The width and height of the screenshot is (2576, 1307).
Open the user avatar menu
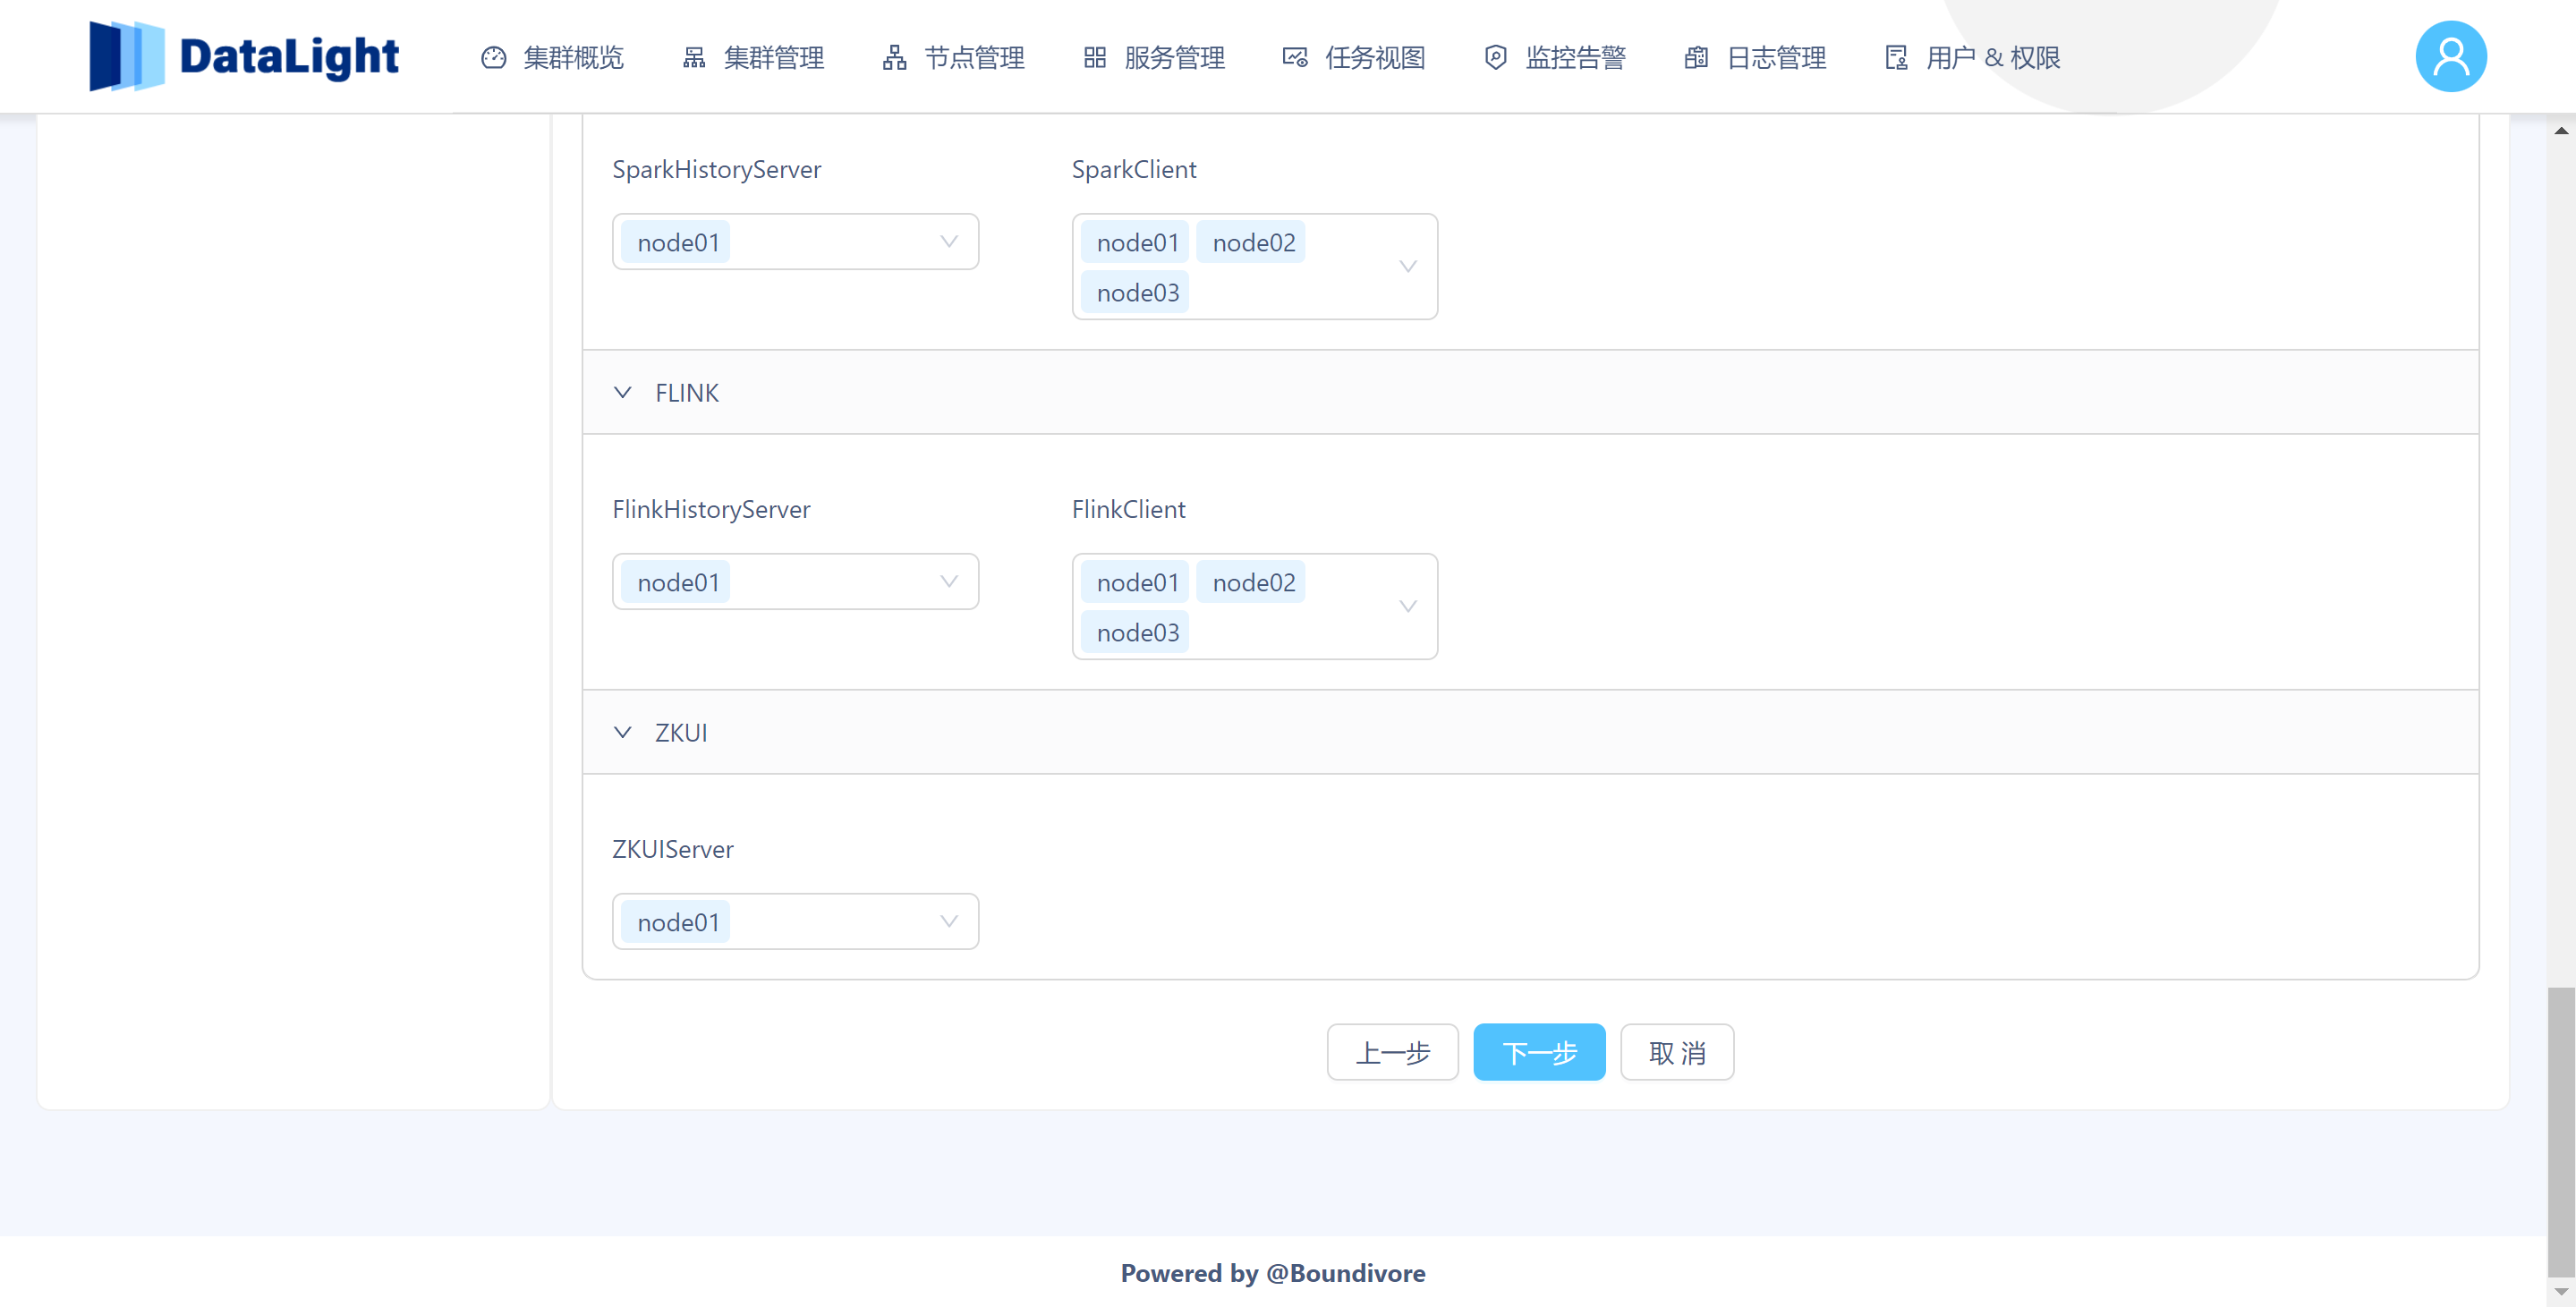[2450, 56]
